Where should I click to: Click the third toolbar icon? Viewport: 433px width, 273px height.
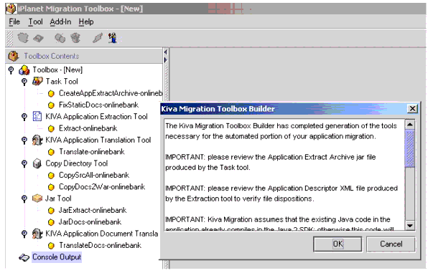coord(60,38)
